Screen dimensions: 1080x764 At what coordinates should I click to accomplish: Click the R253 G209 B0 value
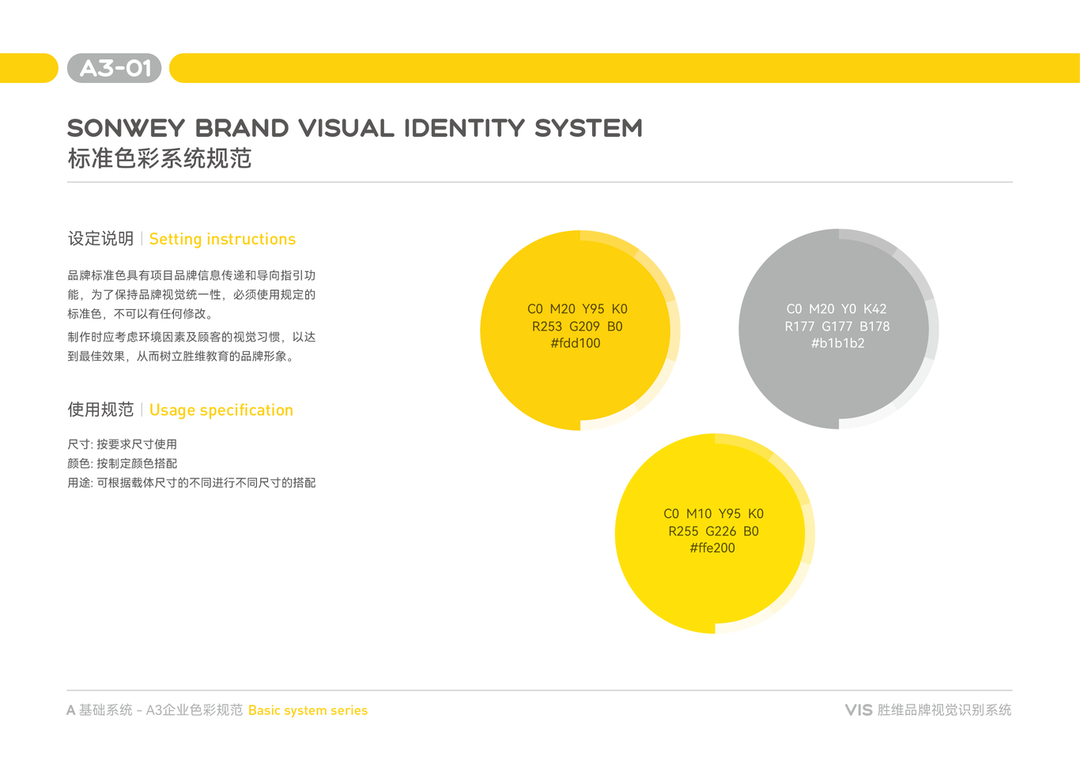pos(577,327)
